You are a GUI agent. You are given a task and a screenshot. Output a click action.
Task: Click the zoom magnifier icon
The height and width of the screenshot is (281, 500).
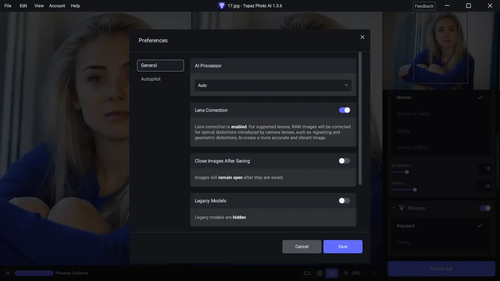point(346,273)
